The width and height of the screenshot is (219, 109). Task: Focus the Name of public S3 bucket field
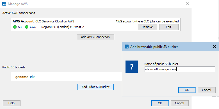180,69
